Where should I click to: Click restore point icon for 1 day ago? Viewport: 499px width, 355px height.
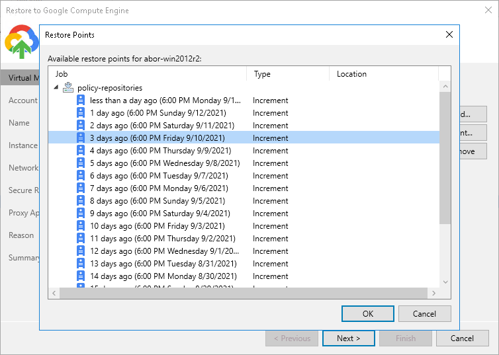(x=81, y=113)
